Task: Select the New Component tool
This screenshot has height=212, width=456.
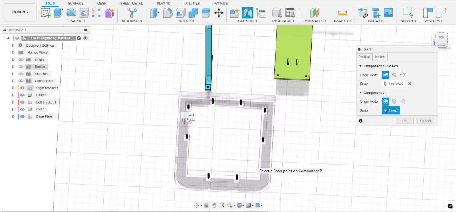Action: point(234,13)
